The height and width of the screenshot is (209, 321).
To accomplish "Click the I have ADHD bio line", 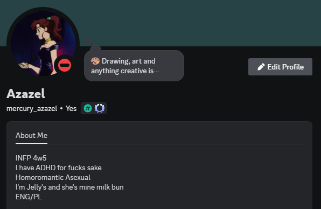I will 59,168.
